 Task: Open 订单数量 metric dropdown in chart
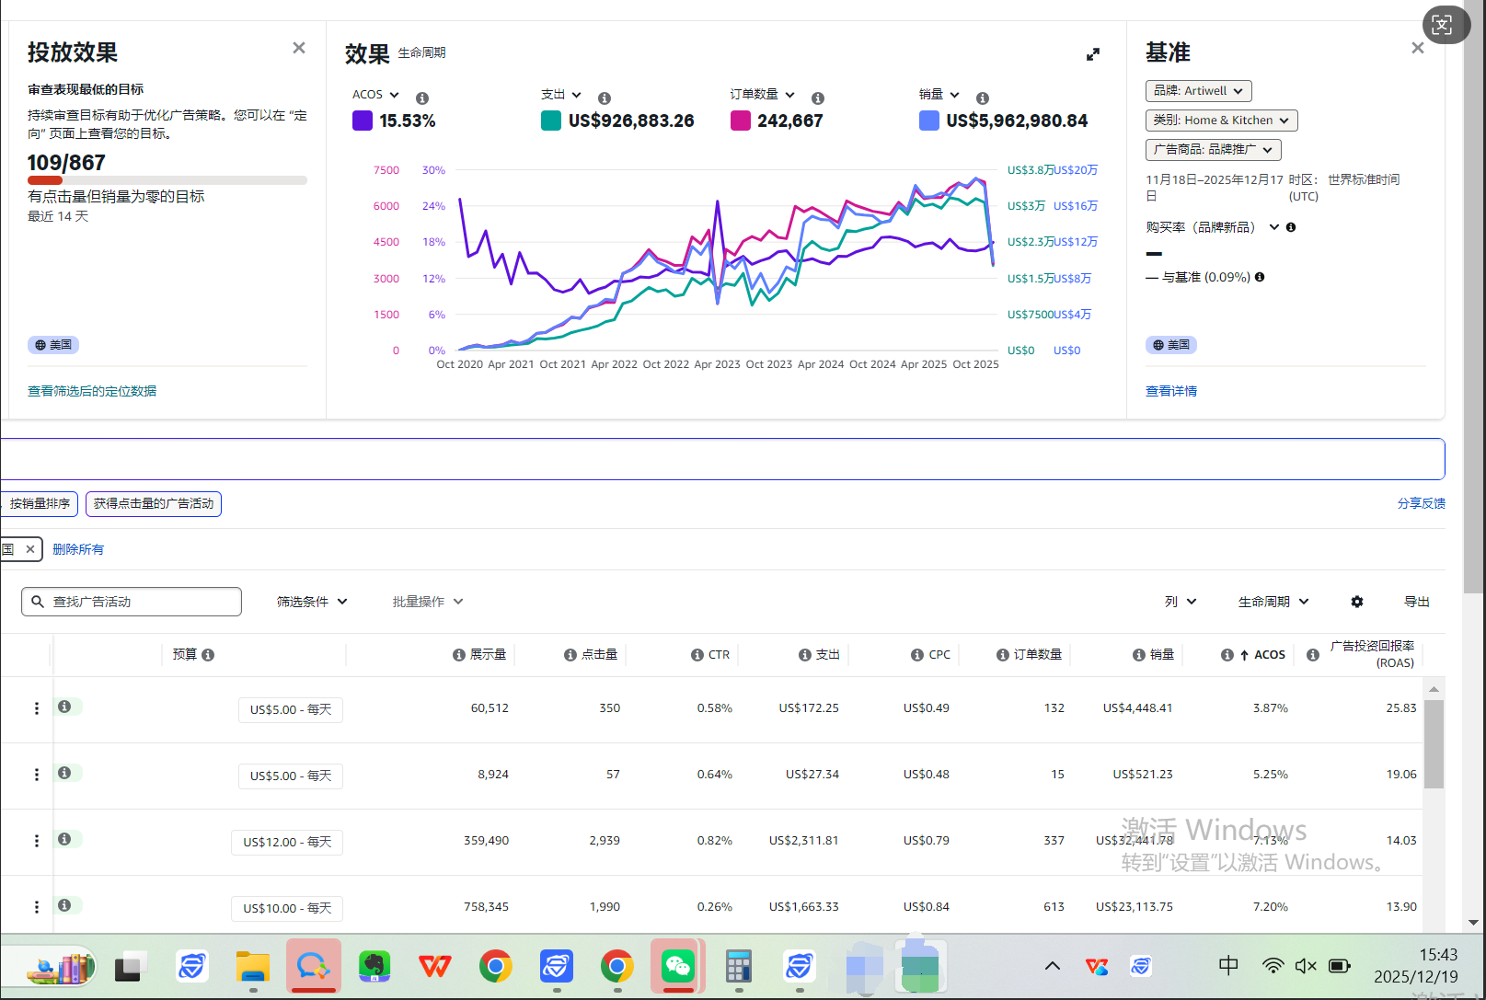click(x=763, y=95)
